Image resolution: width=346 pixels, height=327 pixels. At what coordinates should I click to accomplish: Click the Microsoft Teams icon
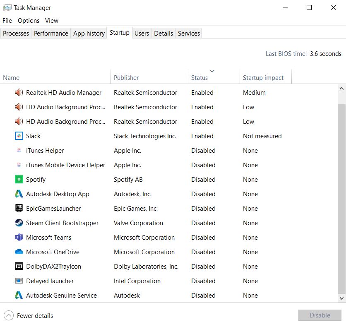point(19,238)
